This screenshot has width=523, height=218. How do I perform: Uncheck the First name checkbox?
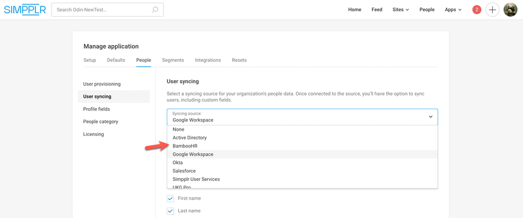170,199
